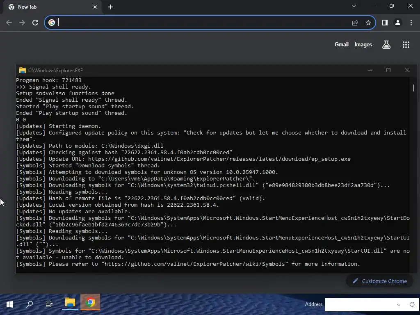The width and height of the screenshot is (420, 315).
Task: Open the Windows Start menu
Action: click(x=10, y=304)
